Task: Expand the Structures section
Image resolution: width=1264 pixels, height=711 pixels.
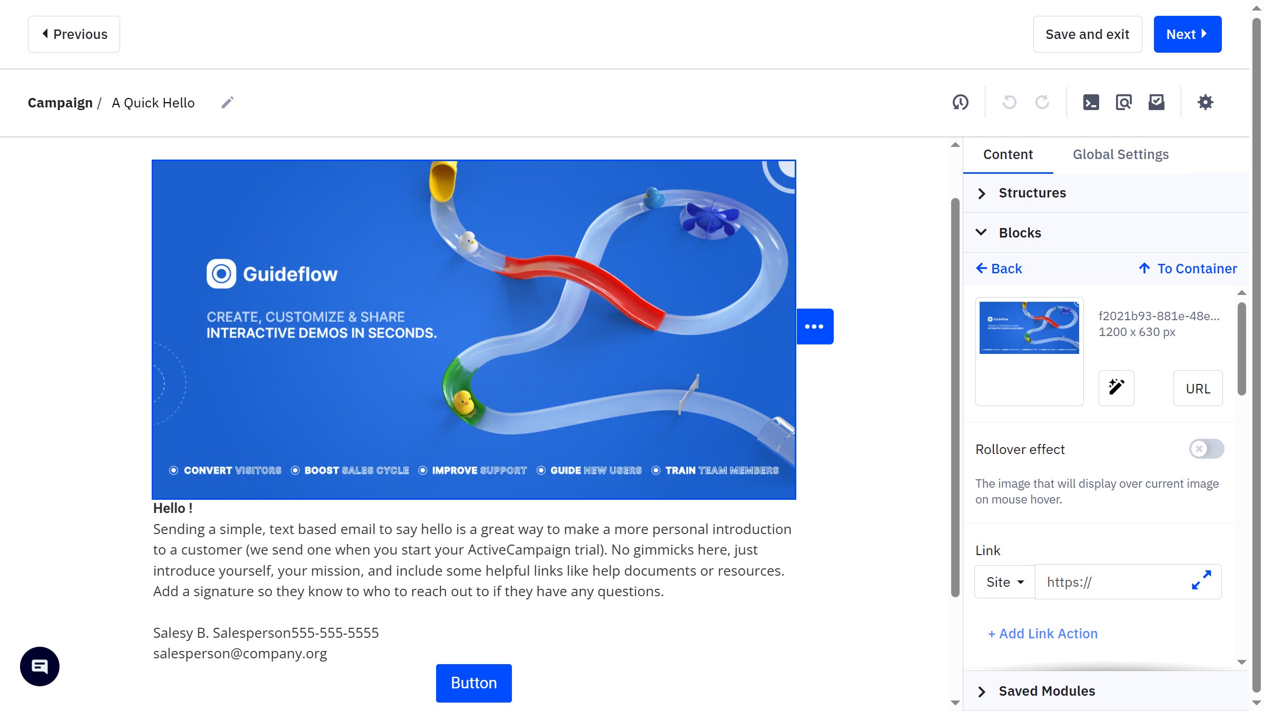Action: click(x=1031, y=193)
